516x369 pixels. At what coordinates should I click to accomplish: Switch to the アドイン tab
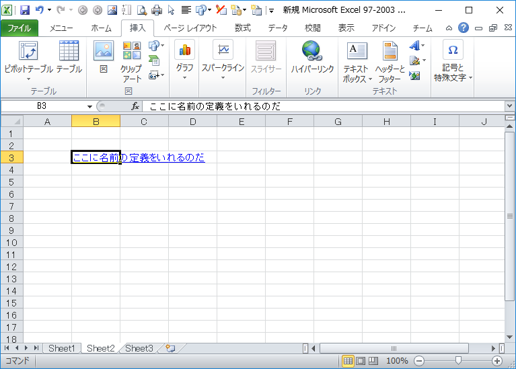tap(383, 28)
